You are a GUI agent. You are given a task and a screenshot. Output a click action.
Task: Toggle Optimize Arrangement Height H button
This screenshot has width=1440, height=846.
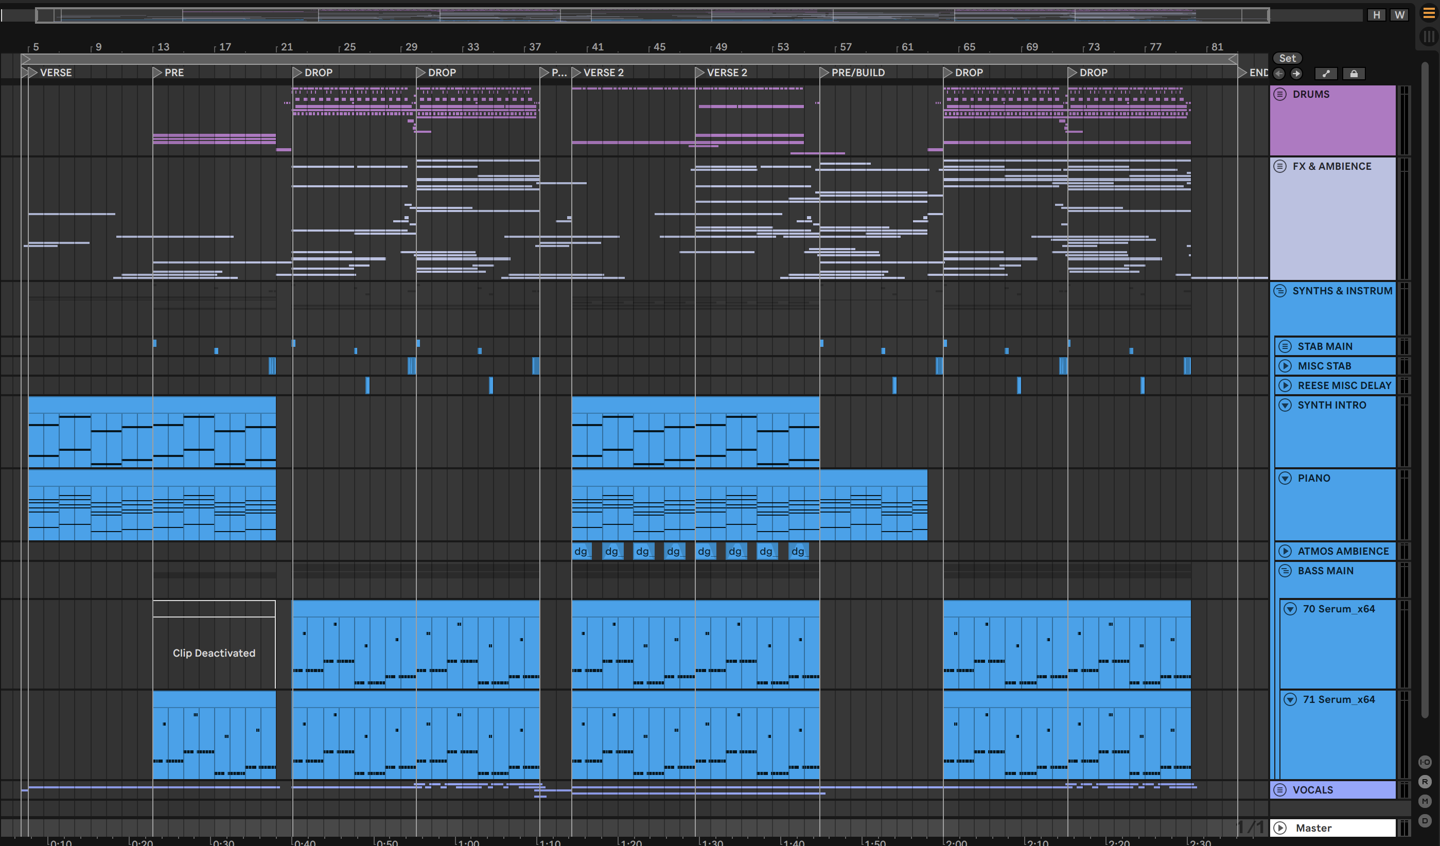[1377, 15]
